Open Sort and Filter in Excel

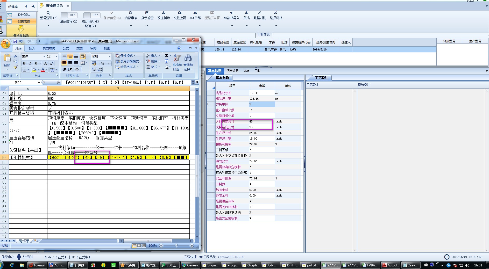177,62
